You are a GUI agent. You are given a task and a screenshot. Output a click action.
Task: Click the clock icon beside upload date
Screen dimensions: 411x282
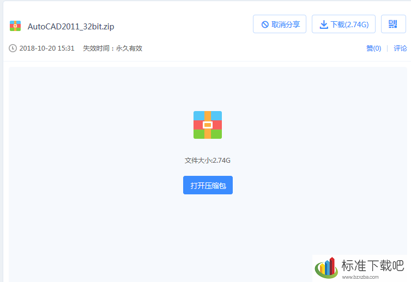point(13,48)
